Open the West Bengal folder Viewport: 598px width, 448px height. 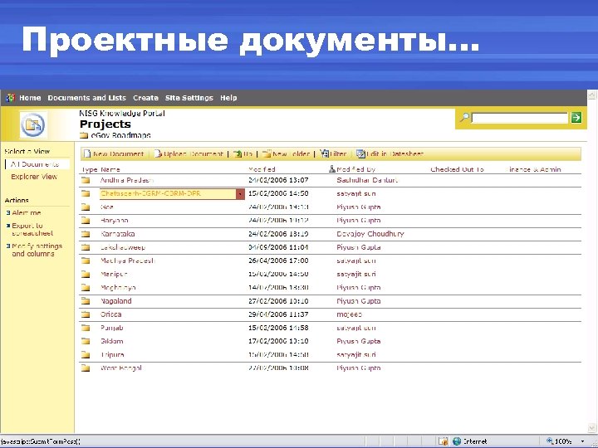121,368
